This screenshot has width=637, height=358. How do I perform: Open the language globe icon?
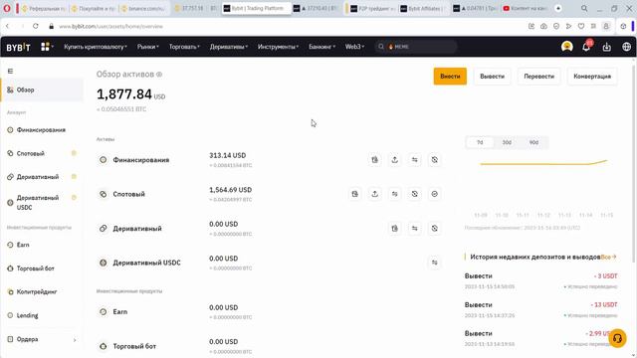tap(627, 47)
